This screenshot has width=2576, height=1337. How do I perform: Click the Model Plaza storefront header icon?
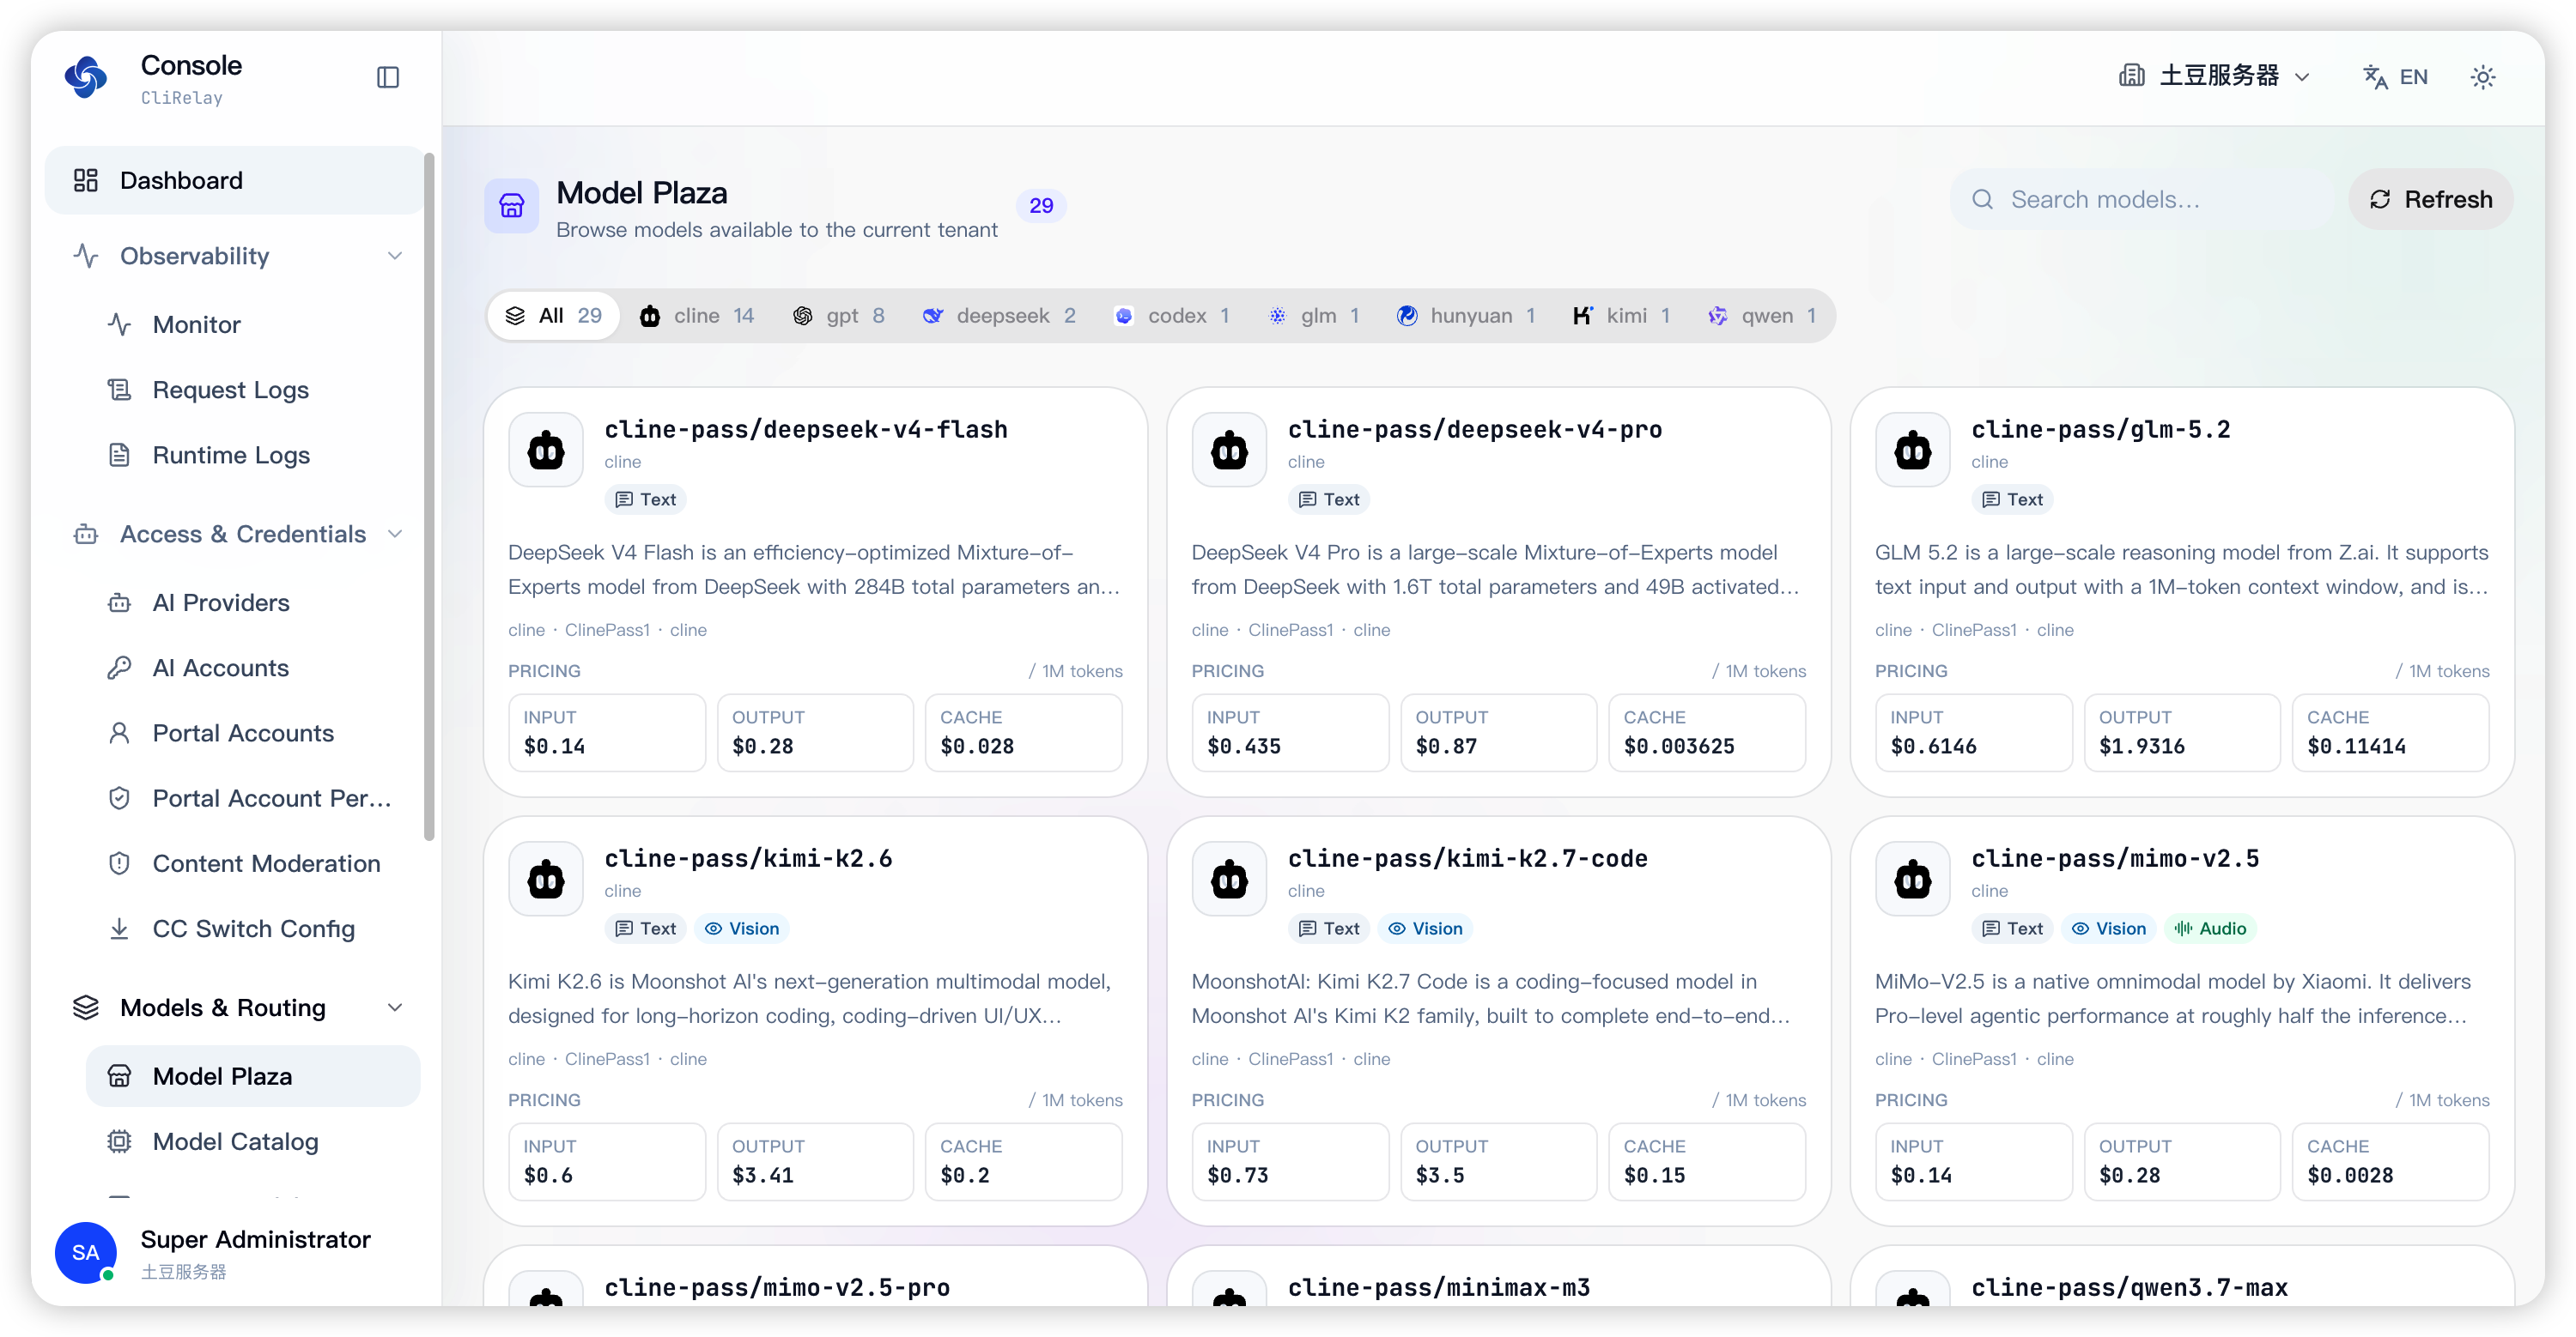point(512,206)
